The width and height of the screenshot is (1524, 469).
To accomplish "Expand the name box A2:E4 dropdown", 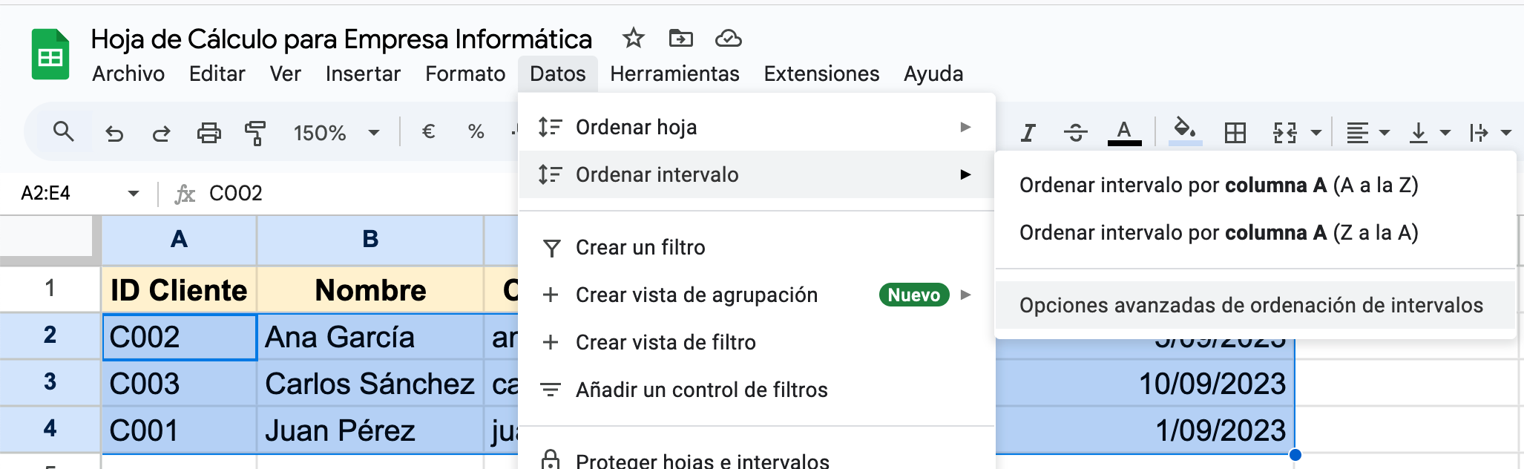I will click(134, 194).
